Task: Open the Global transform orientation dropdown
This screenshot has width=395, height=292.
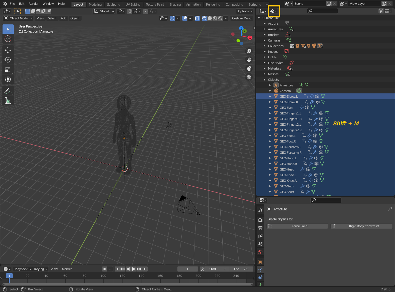Action: (104, 11)
